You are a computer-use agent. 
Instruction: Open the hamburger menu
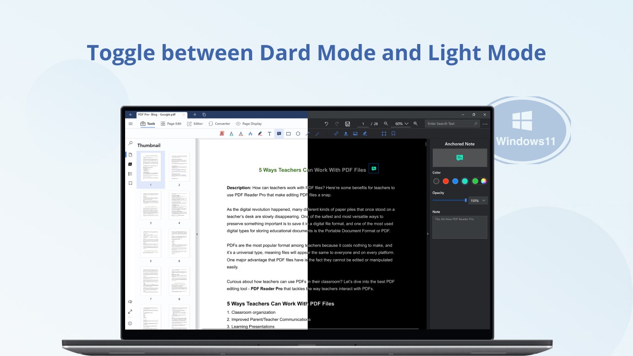click(131, 124)
